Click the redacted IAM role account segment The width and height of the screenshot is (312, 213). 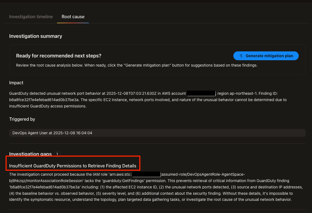[x=146, y=174]
